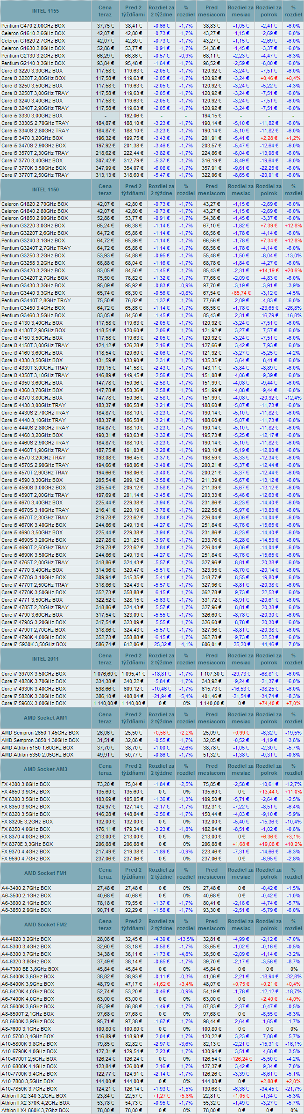The height and width of the screenshot is (1114, 304).
Task: Click the INTEL 1155 section header
Action: tap(45, 11)
